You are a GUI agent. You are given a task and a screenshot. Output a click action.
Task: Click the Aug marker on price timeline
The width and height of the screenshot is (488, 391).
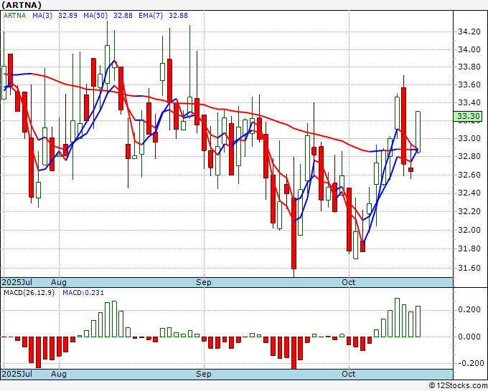coord(59,282)
